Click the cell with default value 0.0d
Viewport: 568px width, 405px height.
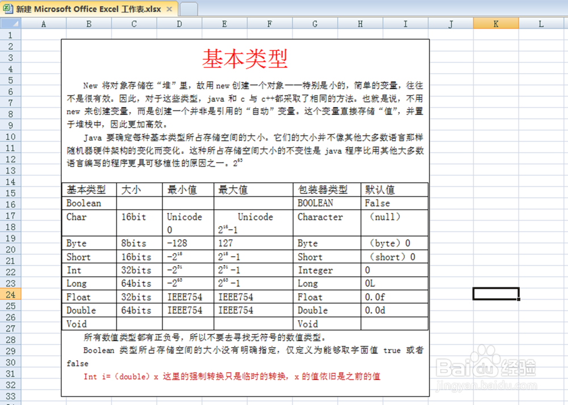(375, 310)
